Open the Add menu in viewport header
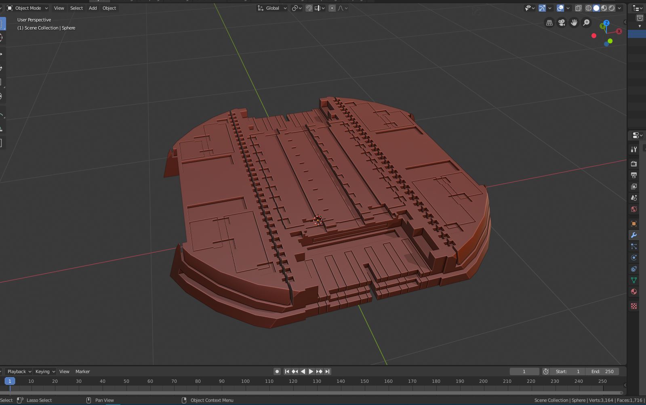The width and height of the screenshot is (646, 405). [x=93, y=8]
